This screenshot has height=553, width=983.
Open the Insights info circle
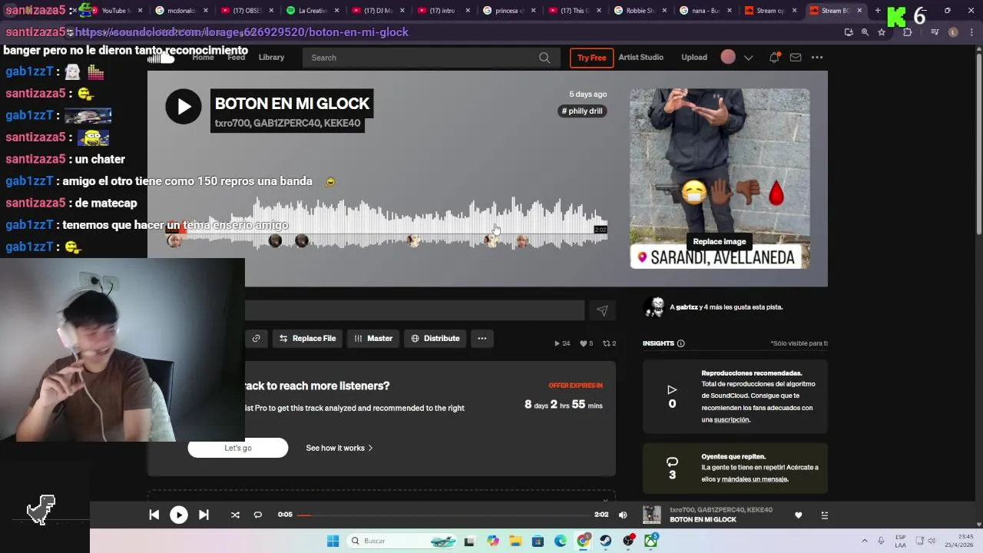681,343
